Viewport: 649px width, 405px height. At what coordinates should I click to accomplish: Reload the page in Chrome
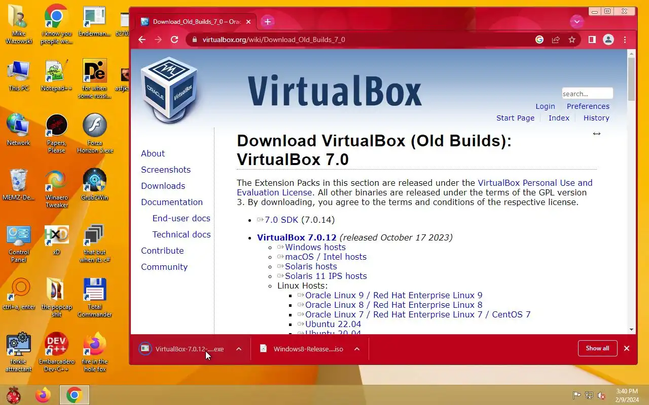(174, 39)
